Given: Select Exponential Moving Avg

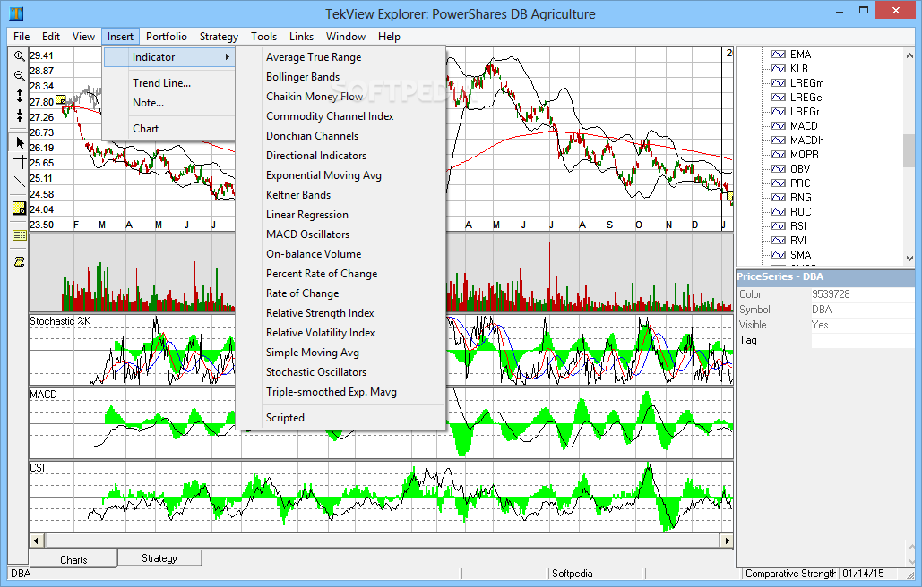Looking at the screenshot, I should point(340,174).
